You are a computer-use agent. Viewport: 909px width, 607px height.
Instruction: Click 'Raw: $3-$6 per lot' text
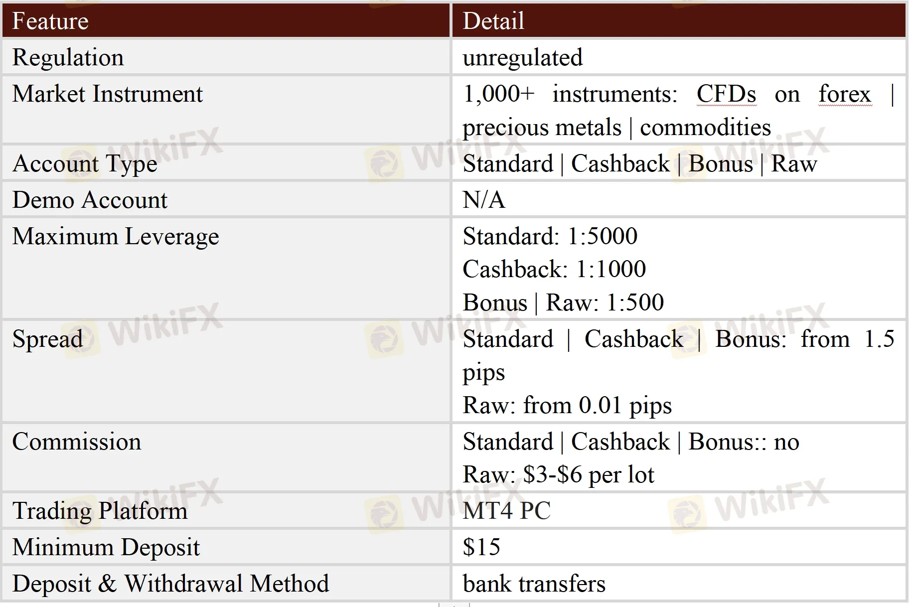tap(558, 475)
